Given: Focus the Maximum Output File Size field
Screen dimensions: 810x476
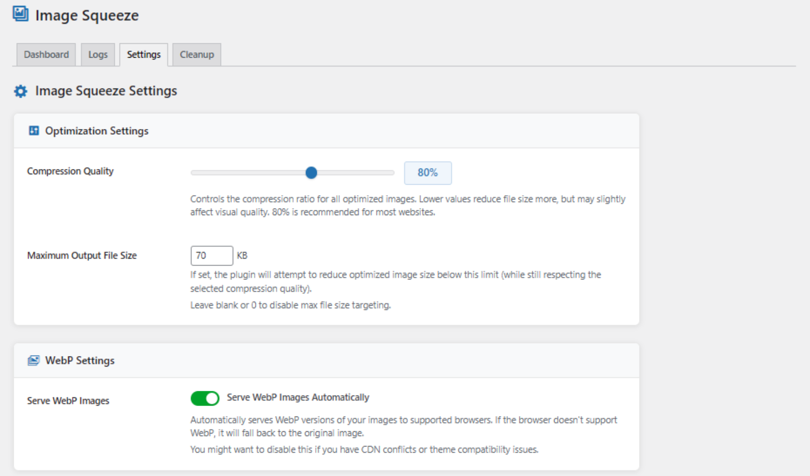Looking at the screenshot, I should click(x=212, y=256).
